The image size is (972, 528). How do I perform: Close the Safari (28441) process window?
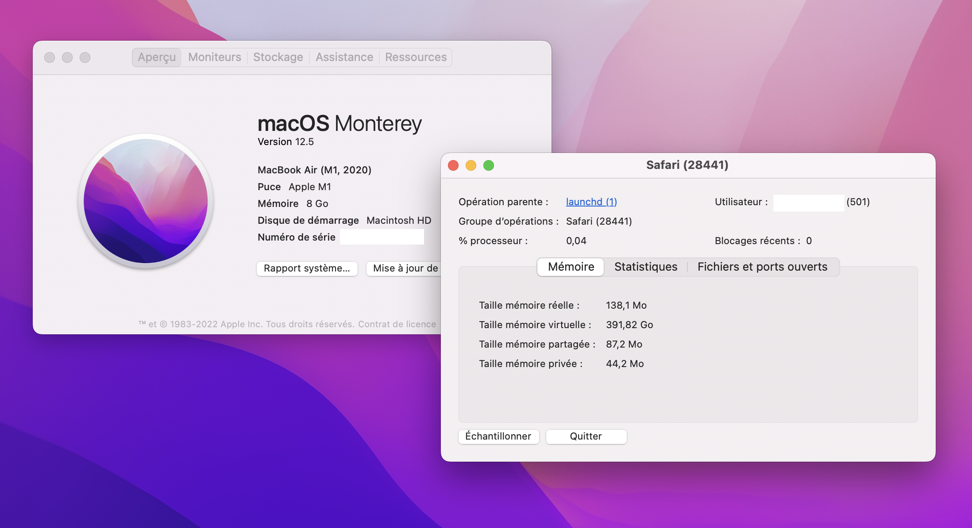pos(453,165)
